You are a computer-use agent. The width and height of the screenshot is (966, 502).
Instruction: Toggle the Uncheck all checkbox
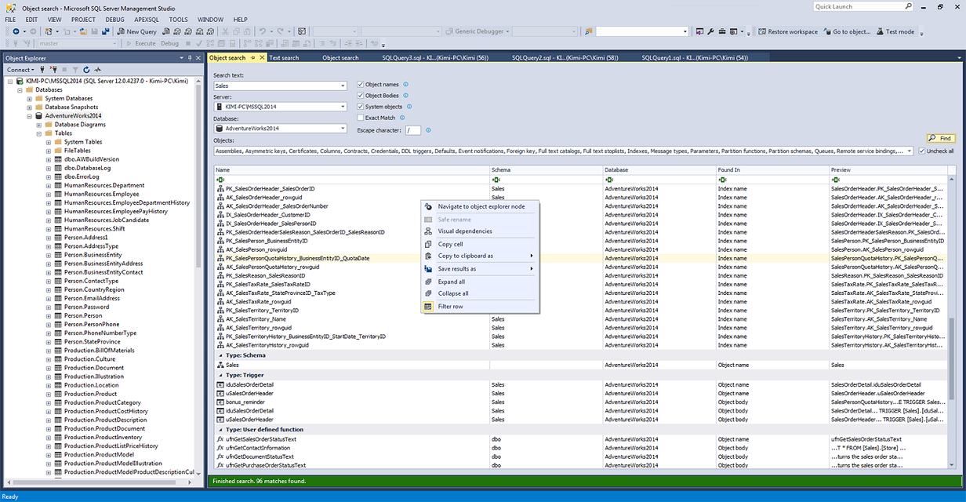coord(923,151)
